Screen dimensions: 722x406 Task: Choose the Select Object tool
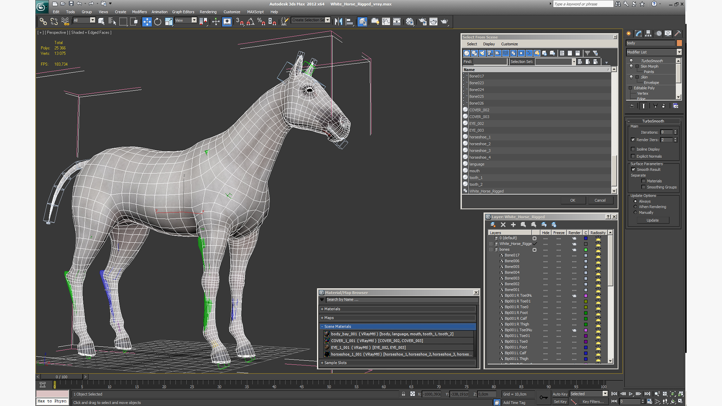click(101, 21)
